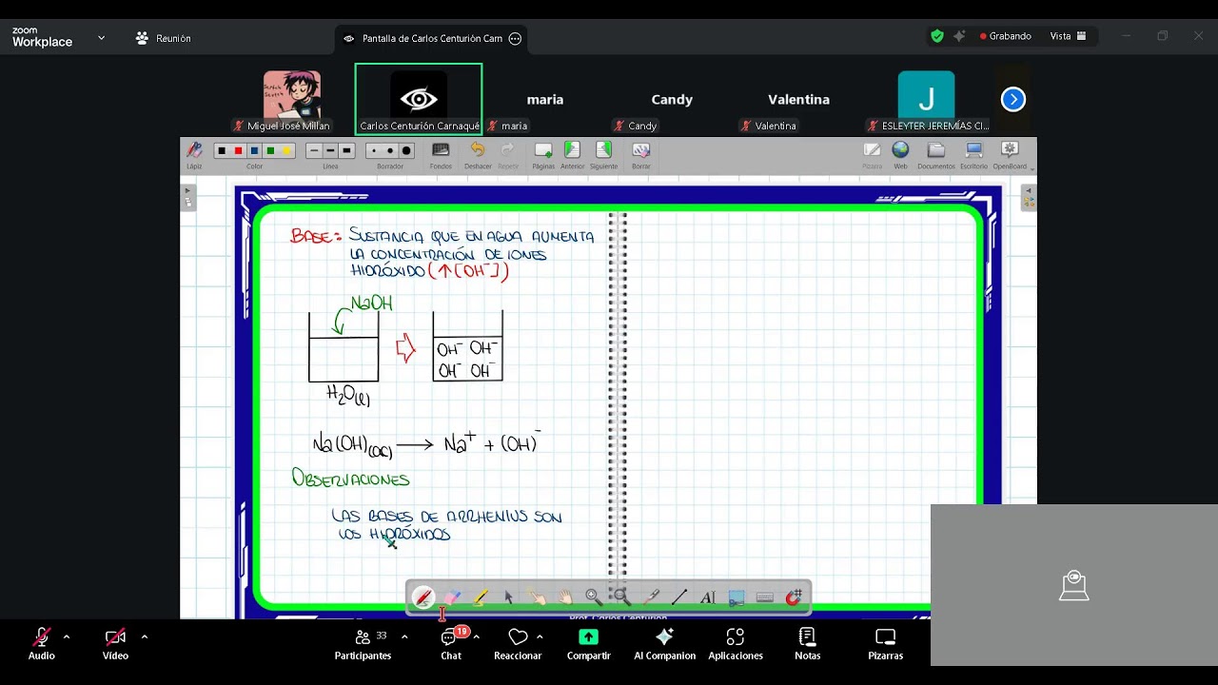Open the Fondos background options
Image resolution: width=1218 pixels, height=685 pixels.
(441, 155)
